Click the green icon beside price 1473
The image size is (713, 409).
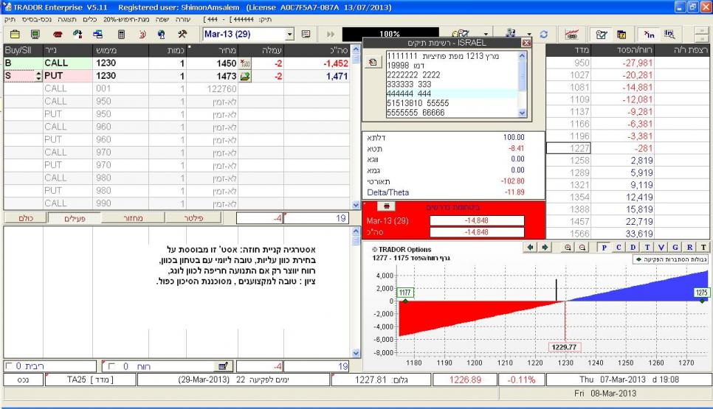coord(246,76)
